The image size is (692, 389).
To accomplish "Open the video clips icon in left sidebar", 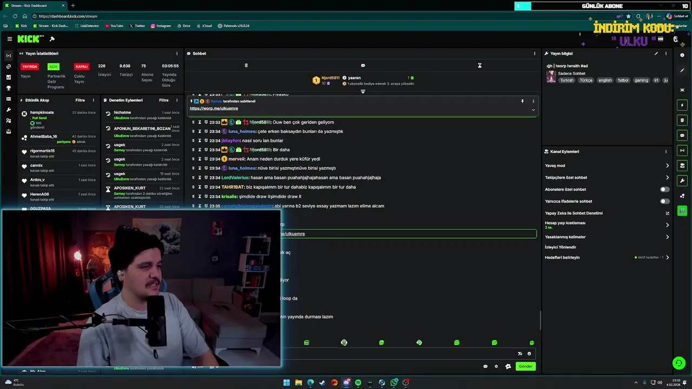I will [x=9, y=99].
